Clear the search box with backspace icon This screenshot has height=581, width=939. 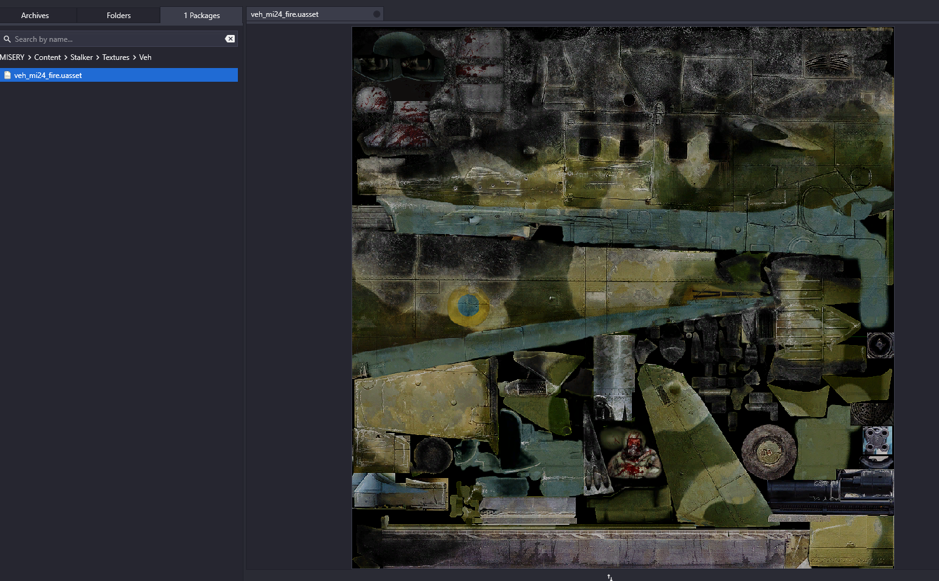pyautogui.click(x=230, y=39)
